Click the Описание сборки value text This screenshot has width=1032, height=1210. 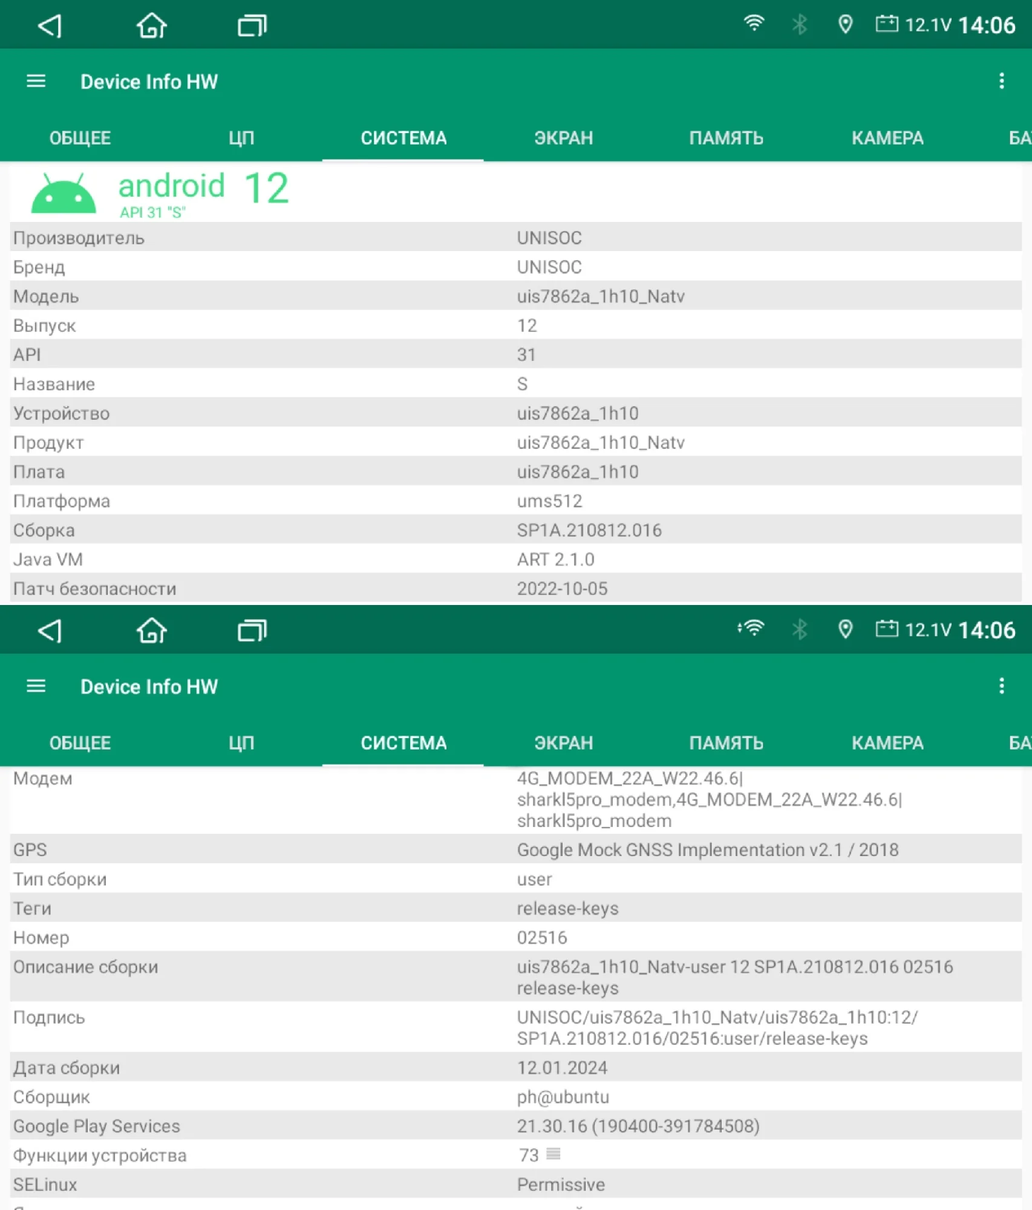pyautogui.click(x=735, y=977)
